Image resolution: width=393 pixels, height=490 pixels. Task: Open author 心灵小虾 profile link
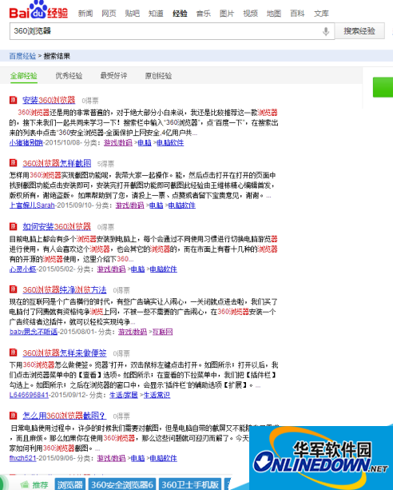23,269
